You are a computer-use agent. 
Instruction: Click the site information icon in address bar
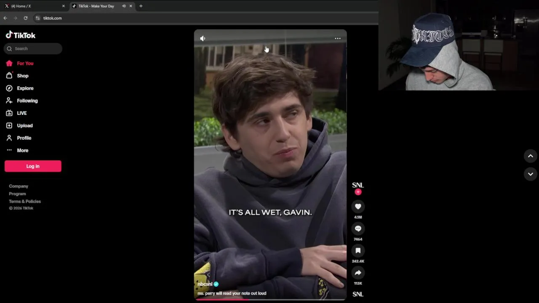[x=37, y=18]
